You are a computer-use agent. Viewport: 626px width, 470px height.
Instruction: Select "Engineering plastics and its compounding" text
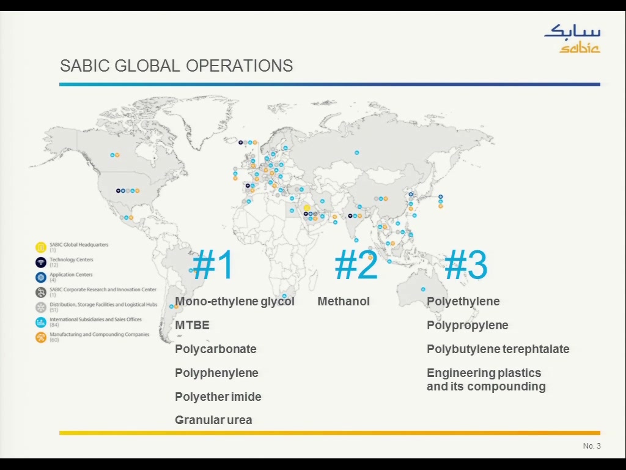pyautogui.click(x=486, y=379)
